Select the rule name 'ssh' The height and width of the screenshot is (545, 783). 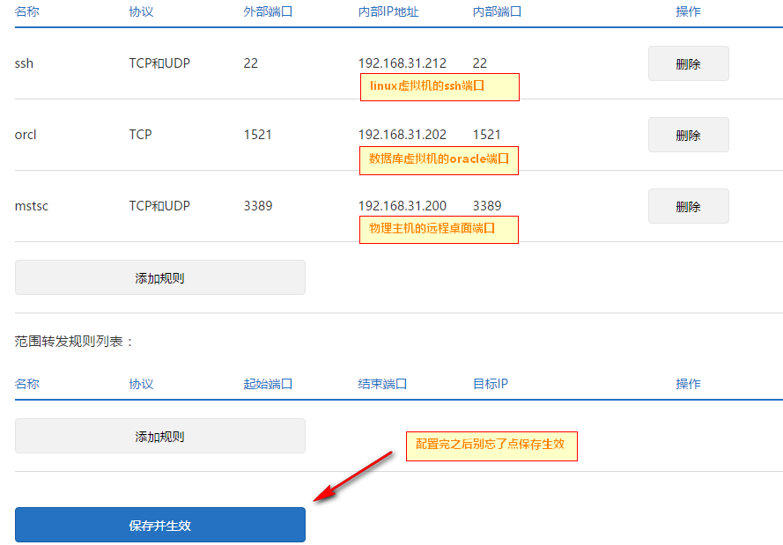24,63
